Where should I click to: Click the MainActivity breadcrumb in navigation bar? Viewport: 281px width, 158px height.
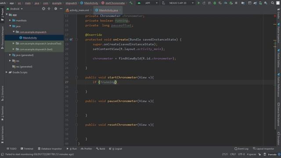click(89, 3)
